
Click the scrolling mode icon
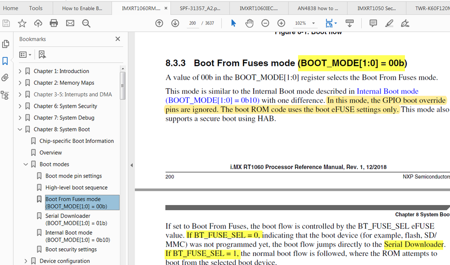click(350, 23)
